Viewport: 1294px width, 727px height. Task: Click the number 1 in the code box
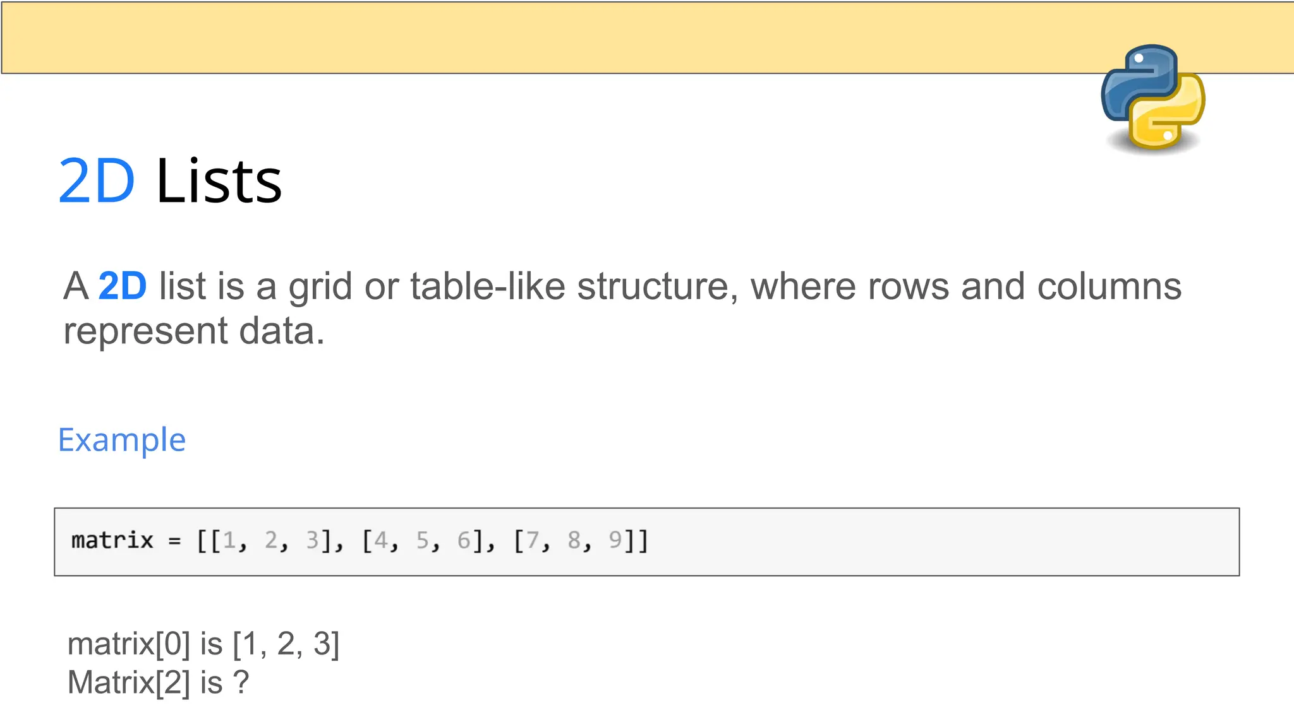[229, 541]
